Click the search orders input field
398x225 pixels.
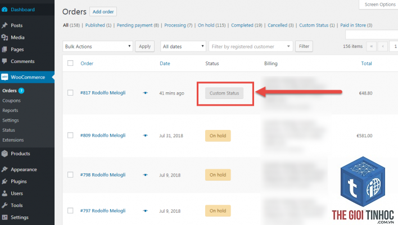point(372,34)
